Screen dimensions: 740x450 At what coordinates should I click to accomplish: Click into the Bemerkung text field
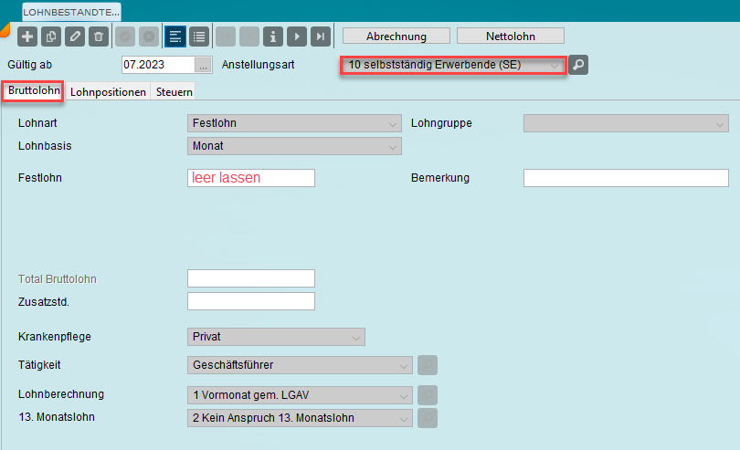pos(625,178)
